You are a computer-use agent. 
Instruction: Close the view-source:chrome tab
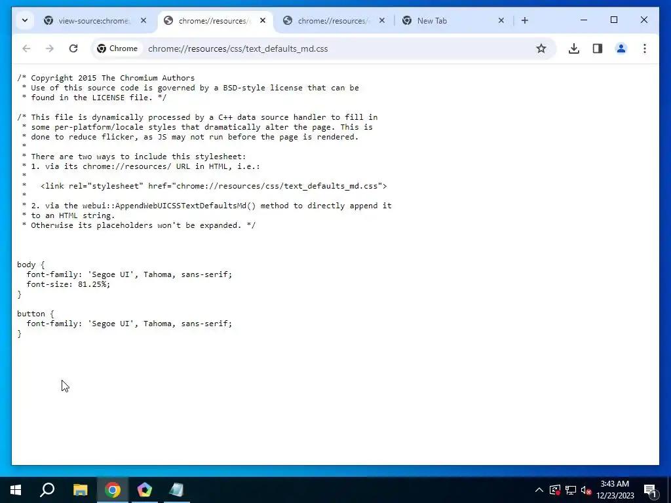[x=144, y=20]
